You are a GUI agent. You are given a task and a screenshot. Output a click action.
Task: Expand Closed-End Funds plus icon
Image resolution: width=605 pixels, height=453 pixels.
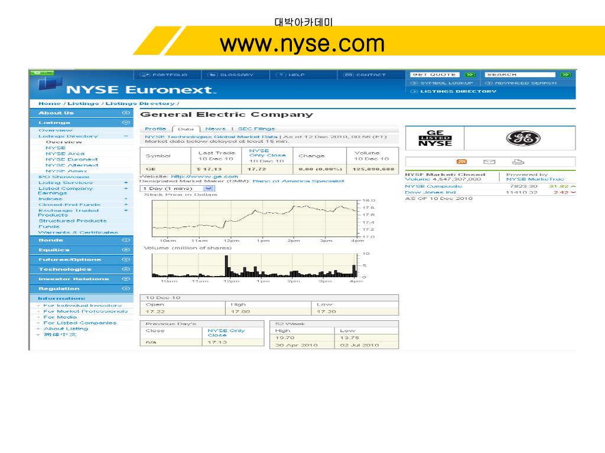(126, 205)
